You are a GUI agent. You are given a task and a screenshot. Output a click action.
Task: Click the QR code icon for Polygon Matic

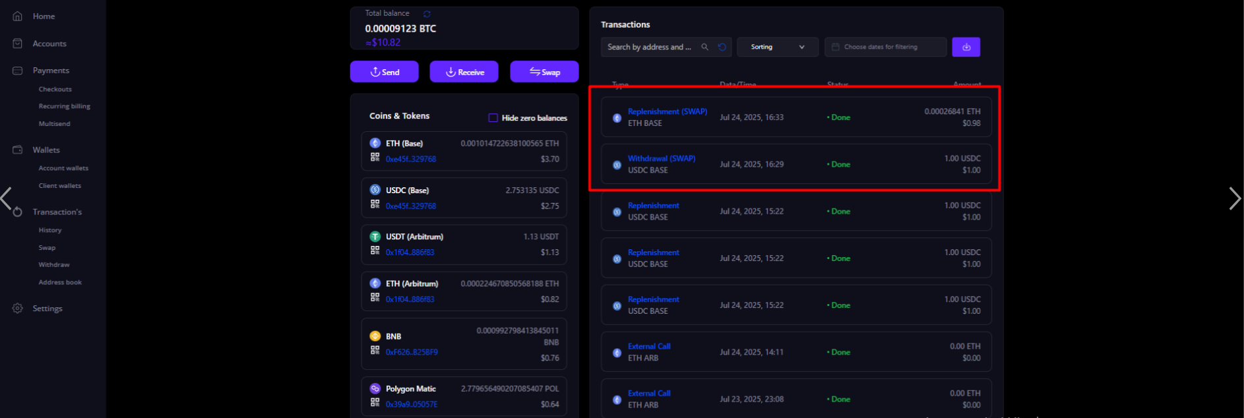click(375, 403)
